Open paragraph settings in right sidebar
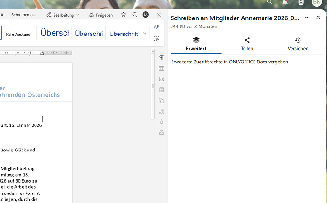 coord(161,58)
